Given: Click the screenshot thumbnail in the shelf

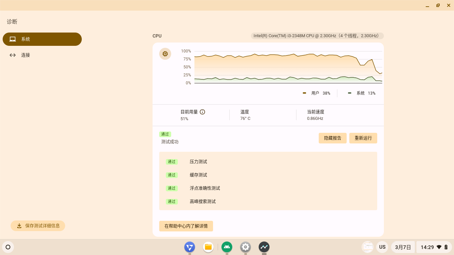Looking at the screenshot, I should 368,247.
